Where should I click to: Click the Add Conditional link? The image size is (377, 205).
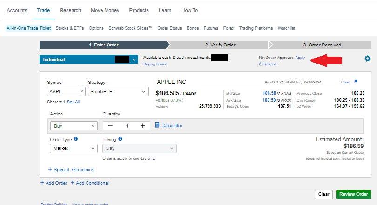[92, 183]
